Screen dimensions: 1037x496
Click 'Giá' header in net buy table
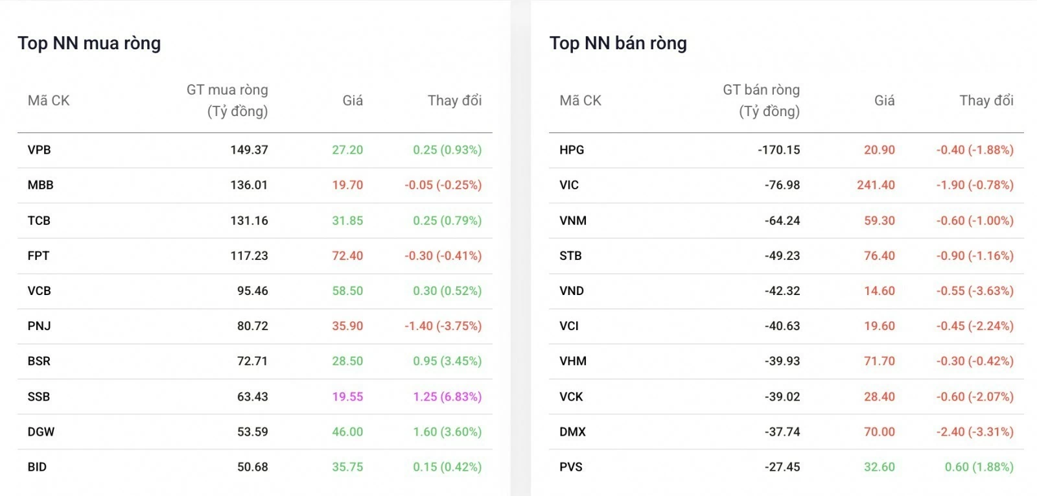click(x=353, y=100)
